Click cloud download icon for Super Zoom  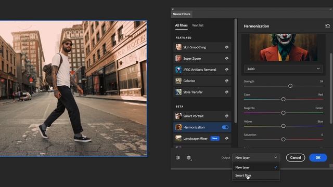click(227, 59)
